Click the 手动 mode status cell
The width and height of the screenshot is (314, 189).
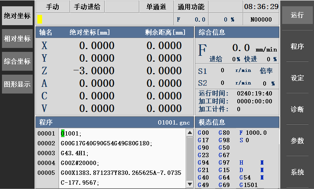pyautogui.click(x=52, y=7)
